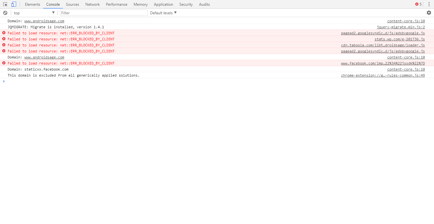Click the blue console prompt chevron

(x=3, y=81)
